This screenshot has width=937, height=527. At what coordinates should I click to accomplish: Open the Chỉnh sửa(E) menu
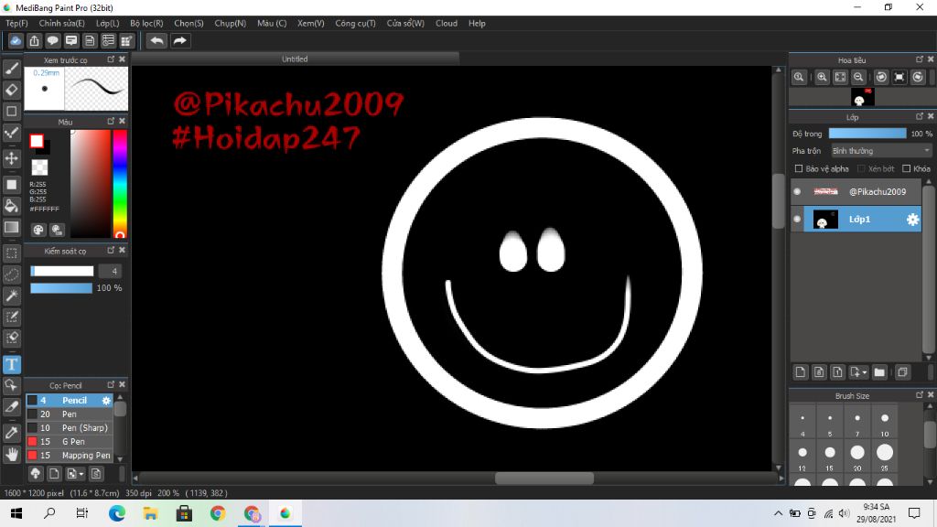(61, 23)
